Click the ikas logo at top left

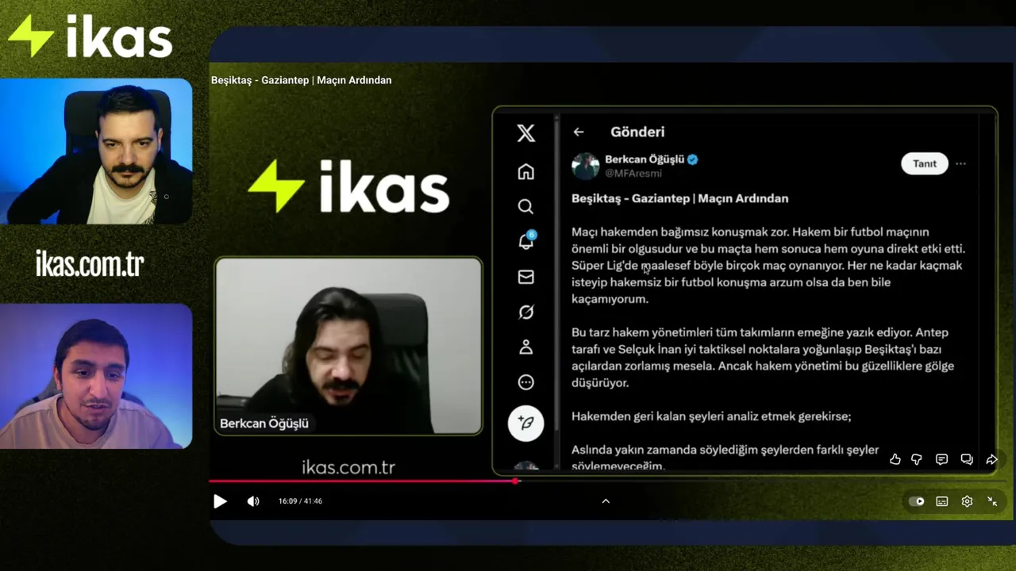tap(90, 36)
